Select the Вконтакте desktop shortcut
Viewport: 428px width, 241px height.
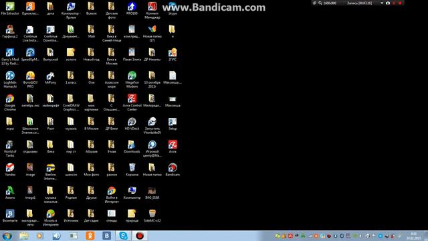coord(10,216)
